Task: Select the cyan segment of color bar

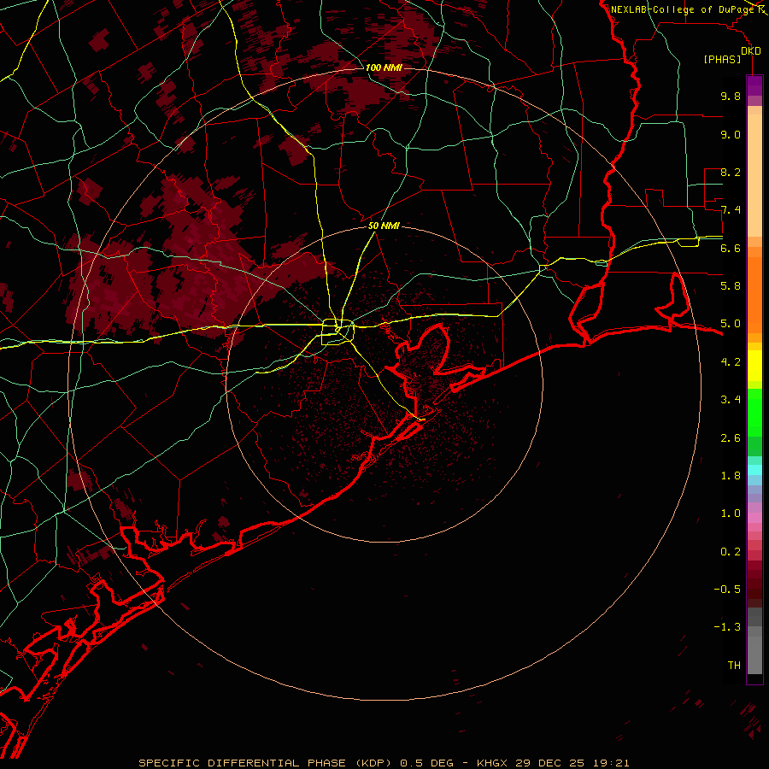Action: [754, 469]
